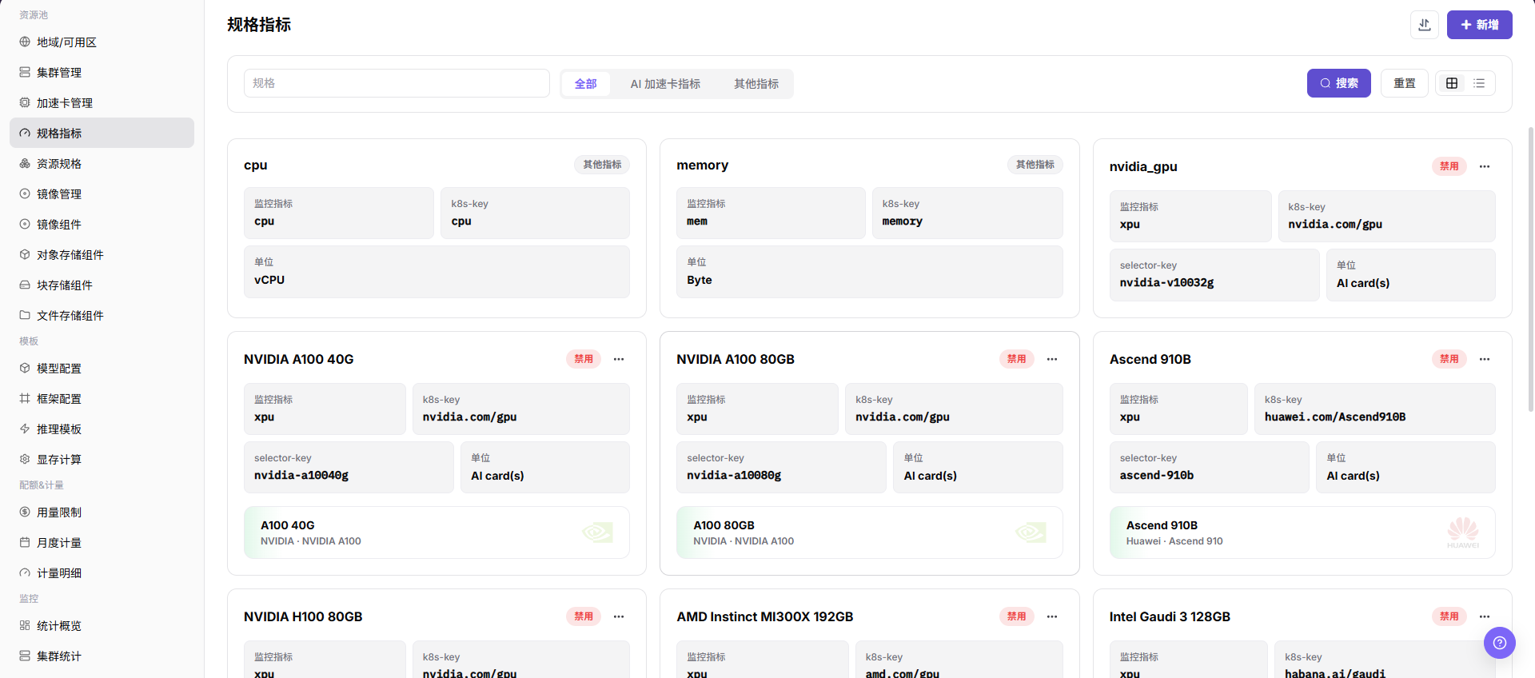Click the ascend-910b selector-key value
Image resolution: width=1535 pixels, height=678 pixels.
1157,476
